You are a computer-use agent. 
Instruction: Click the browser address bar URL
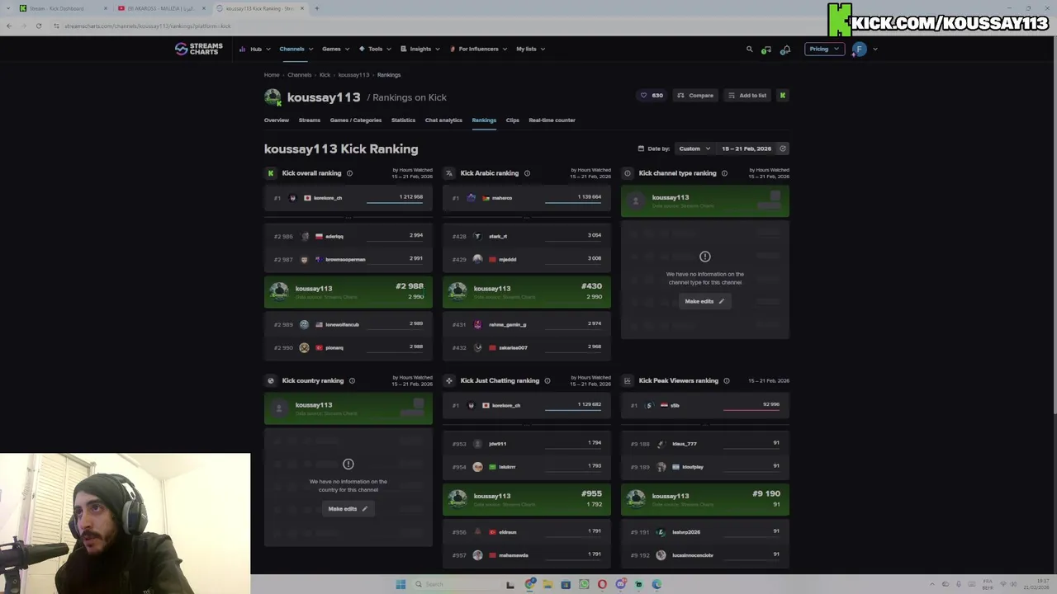(x=147, y=26)
